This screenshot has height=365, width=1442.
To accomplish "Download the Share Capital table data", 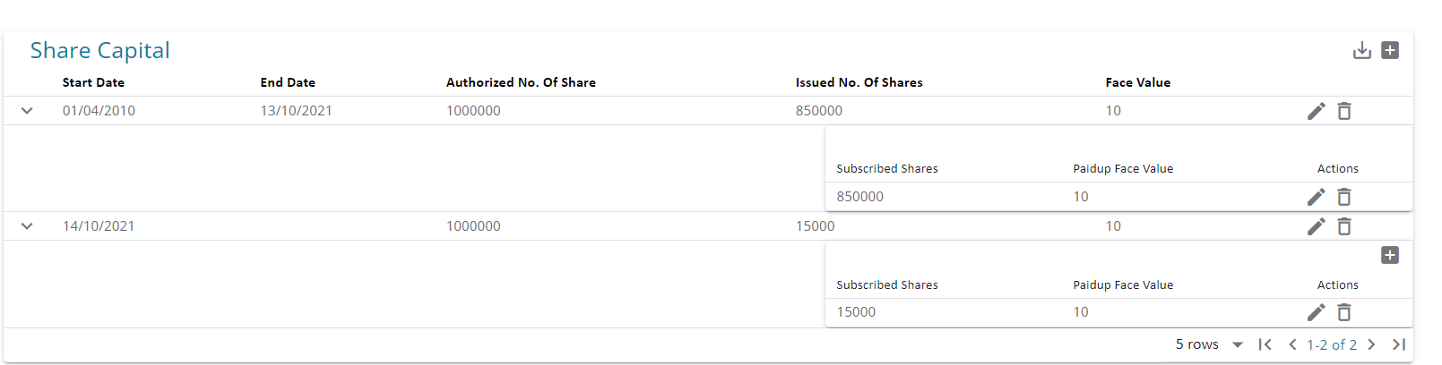I will (x=1361, y=51).
